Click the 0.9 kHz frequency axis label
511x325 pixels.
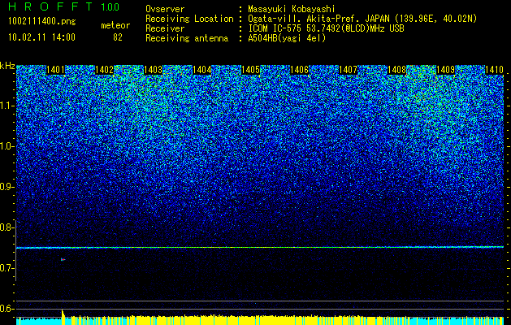6,187
